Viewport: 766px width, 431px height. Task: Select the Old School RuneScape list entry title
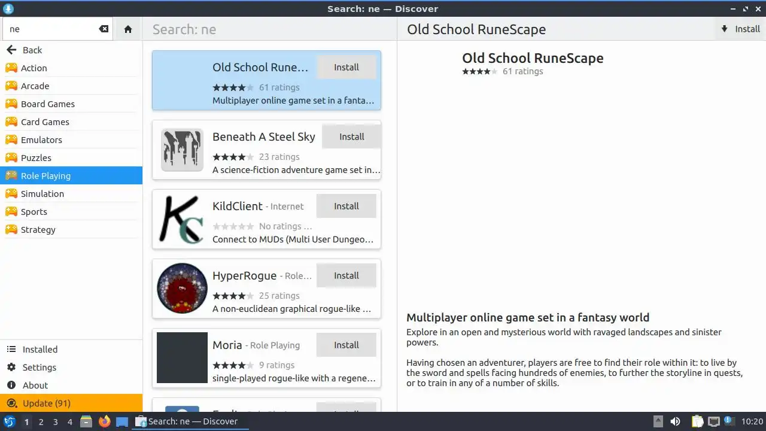pos(260,67)
